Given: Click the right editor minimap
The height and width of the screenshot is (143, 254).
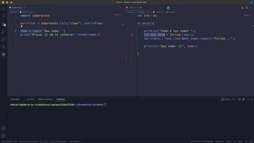Looking at the screenshot, I should (x=248, y=15).
